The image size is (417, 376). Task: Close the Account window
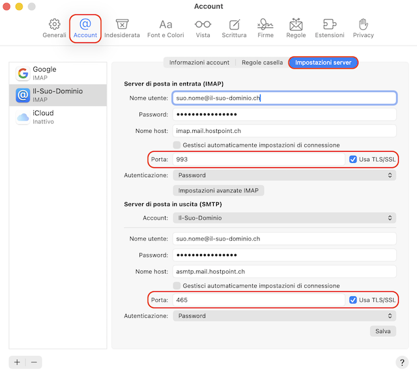click(x=7, y=7)
